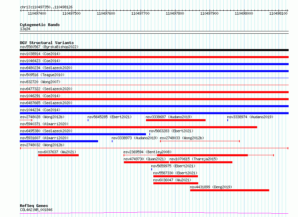The height and width of the screenshot is (217, 298).
Task: Click the thin red line under esv2748033
Action: point(200,141)
